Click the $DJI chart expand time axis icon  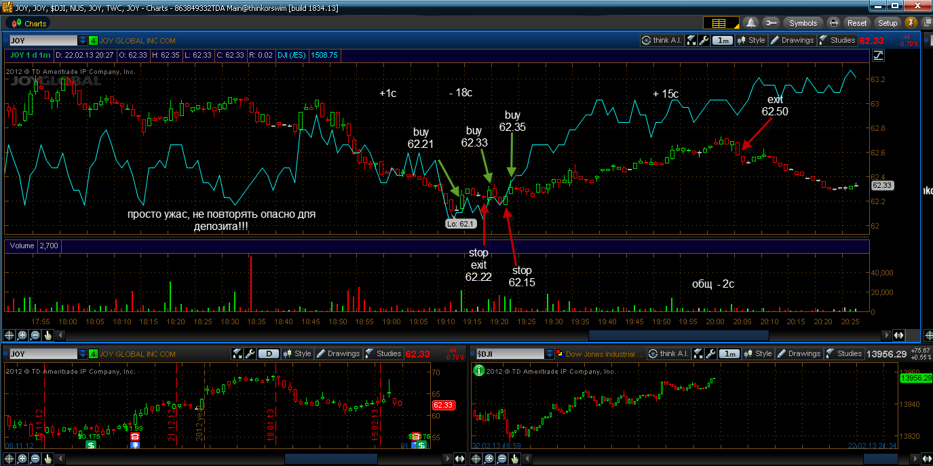pyautogui.click(x=927, y=459)
